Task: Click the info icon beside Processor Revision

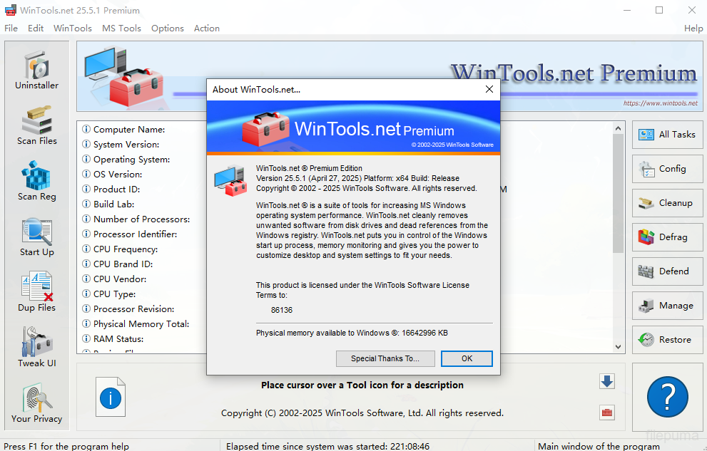Action: pyautogui.click(x=86, y=309)
